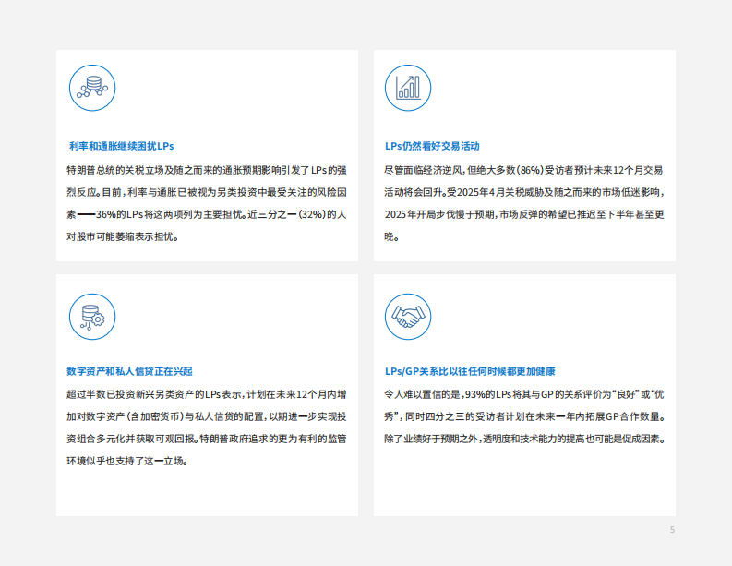The width and height of the screenshot is (732, 566).
Task: Click the "93%" figure in the LPs/GP paragraph
Action: 479,393
